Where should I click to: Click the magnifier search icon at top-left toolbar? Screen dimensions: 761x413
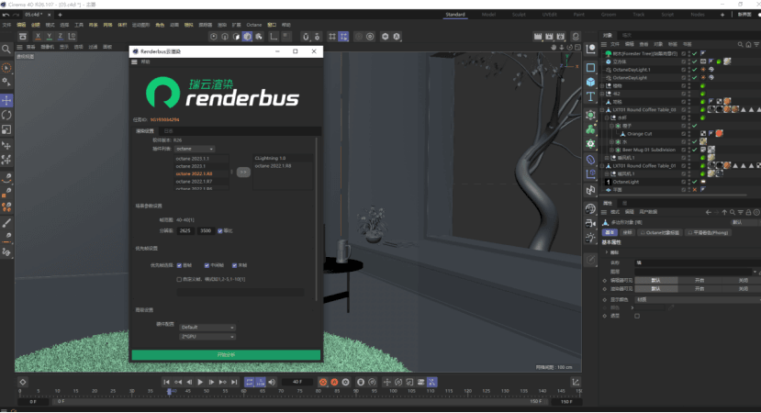[6, 49]
